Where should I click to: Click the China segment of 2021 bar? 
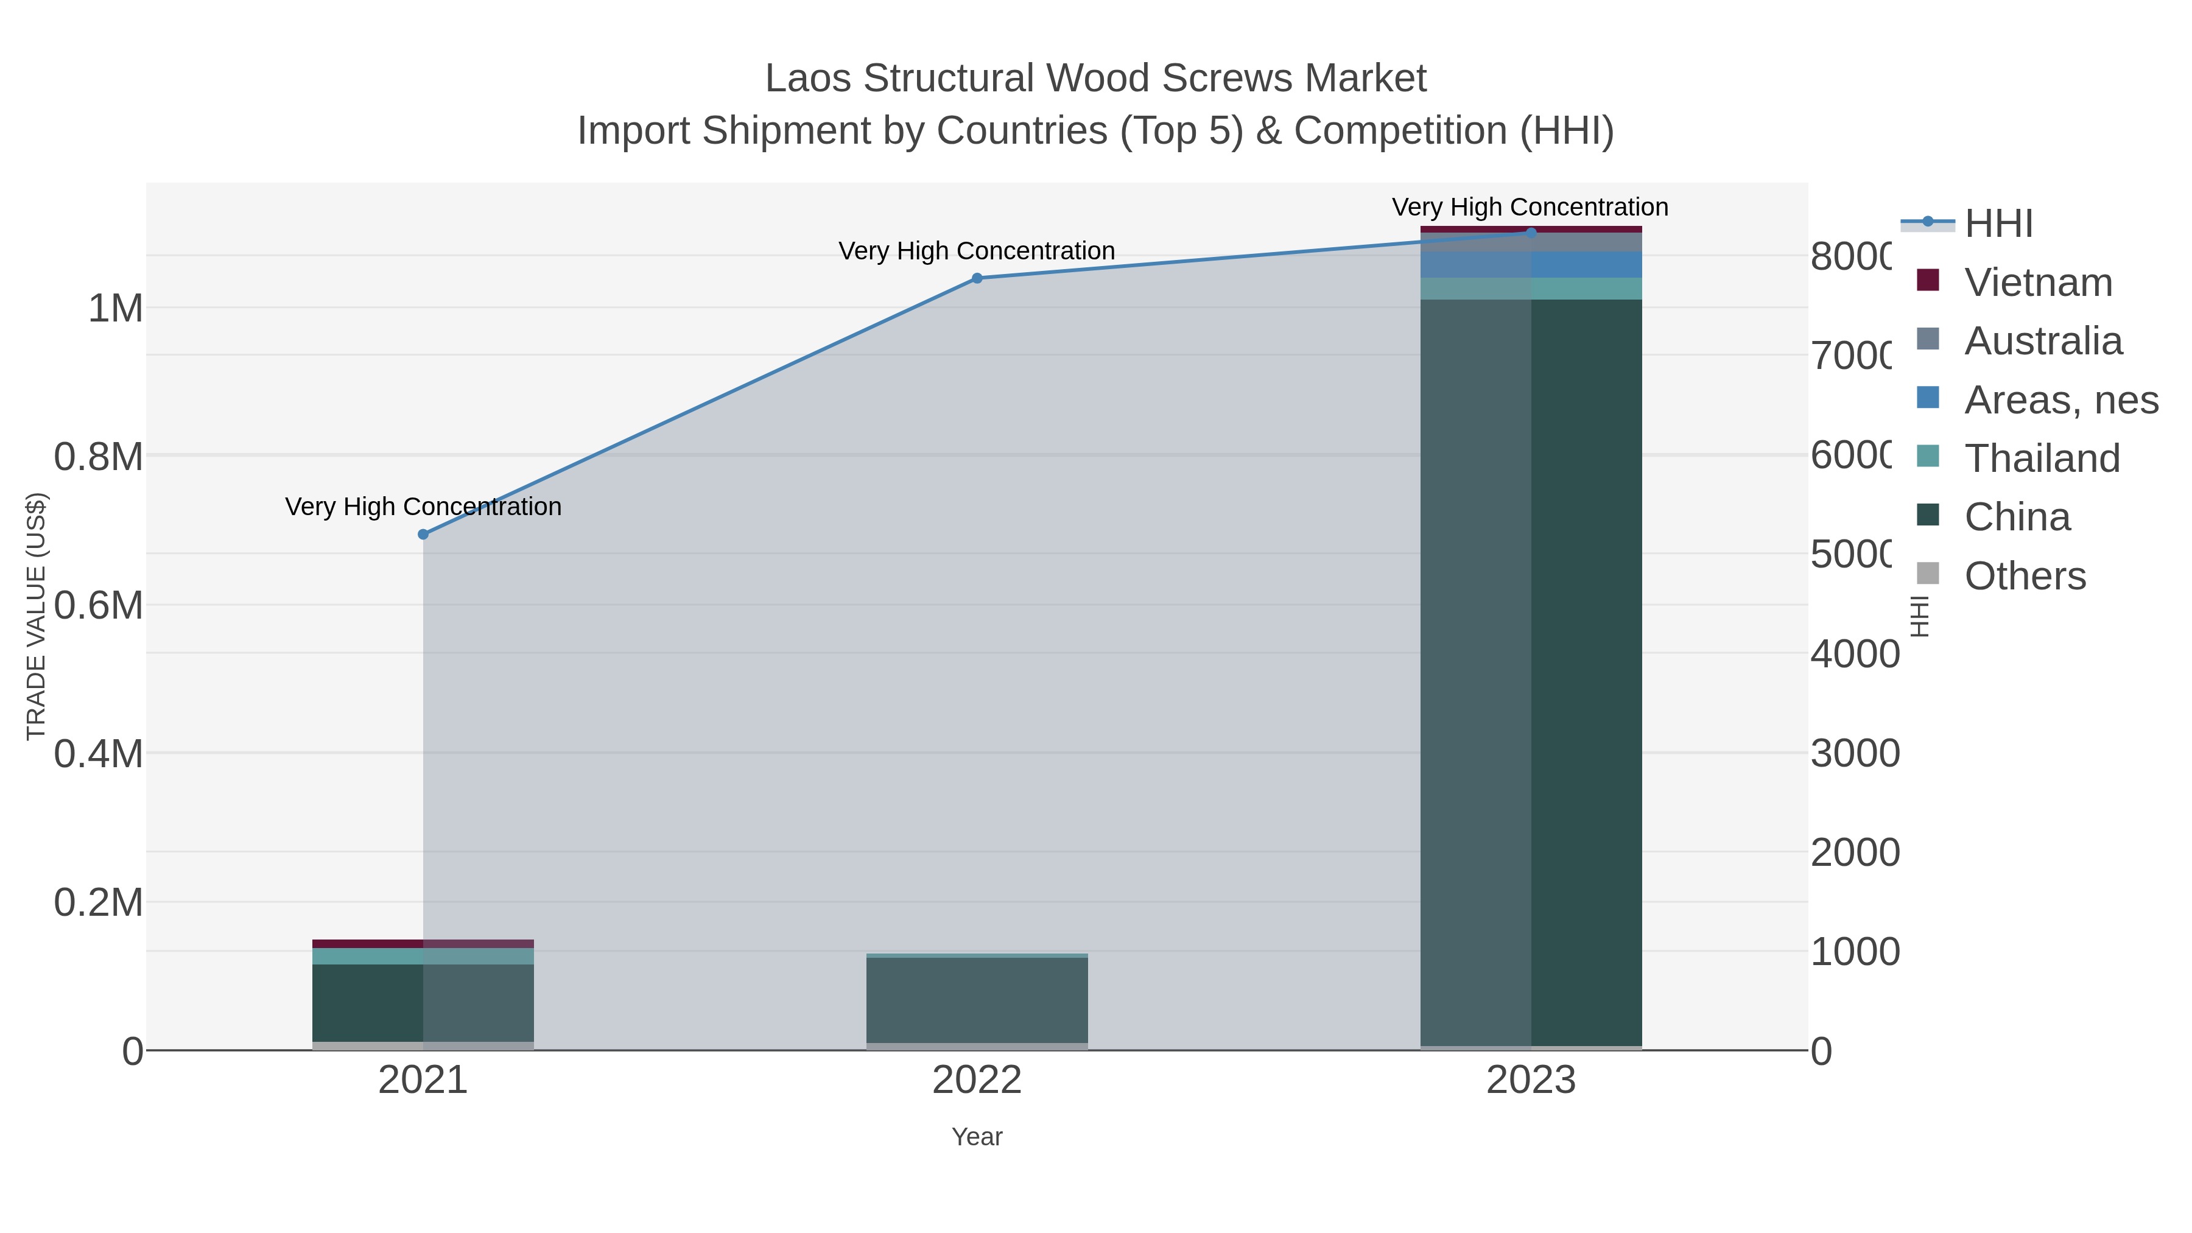423,1002
